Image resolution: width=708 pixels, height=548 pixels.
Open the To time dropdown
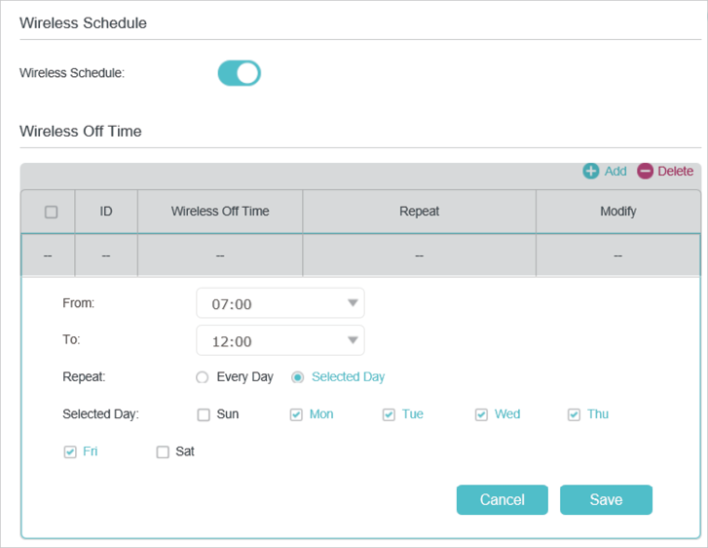point(279,340)
